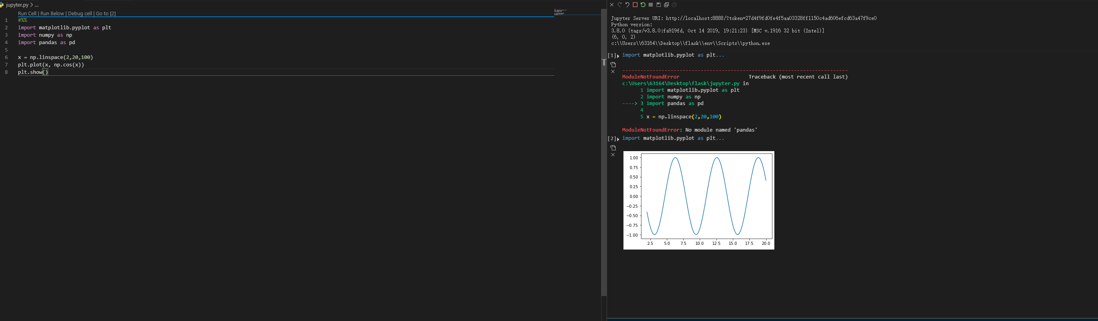Screen dimensions: 1098x321
Task: Click Debug cell code lens link
Action: tap(80, 14)
